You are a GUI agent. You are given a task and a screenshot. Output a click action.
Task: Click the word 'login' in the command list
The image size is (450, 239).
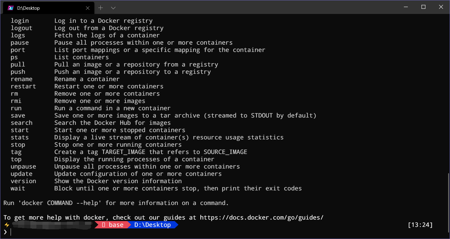19,20
